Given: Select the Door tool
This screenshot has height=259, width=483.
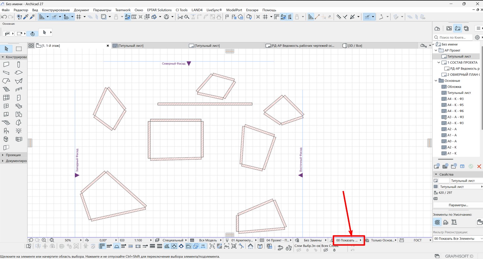Looking at the screenshot, I should (x=19, y=98).
